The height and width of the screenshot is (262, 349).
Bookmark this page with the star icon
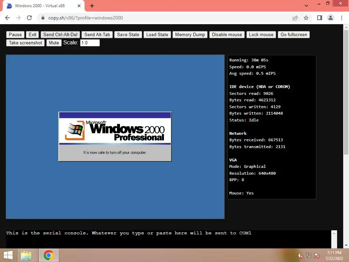[306, 18]
